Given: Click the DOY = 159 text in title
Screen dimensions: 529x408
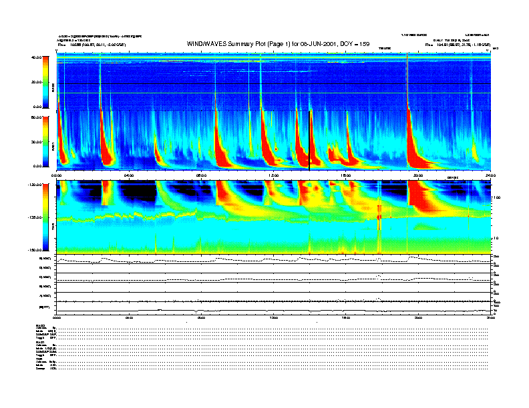Looking at the screenshot, I should pyautogui.click(x=355, y=44).
